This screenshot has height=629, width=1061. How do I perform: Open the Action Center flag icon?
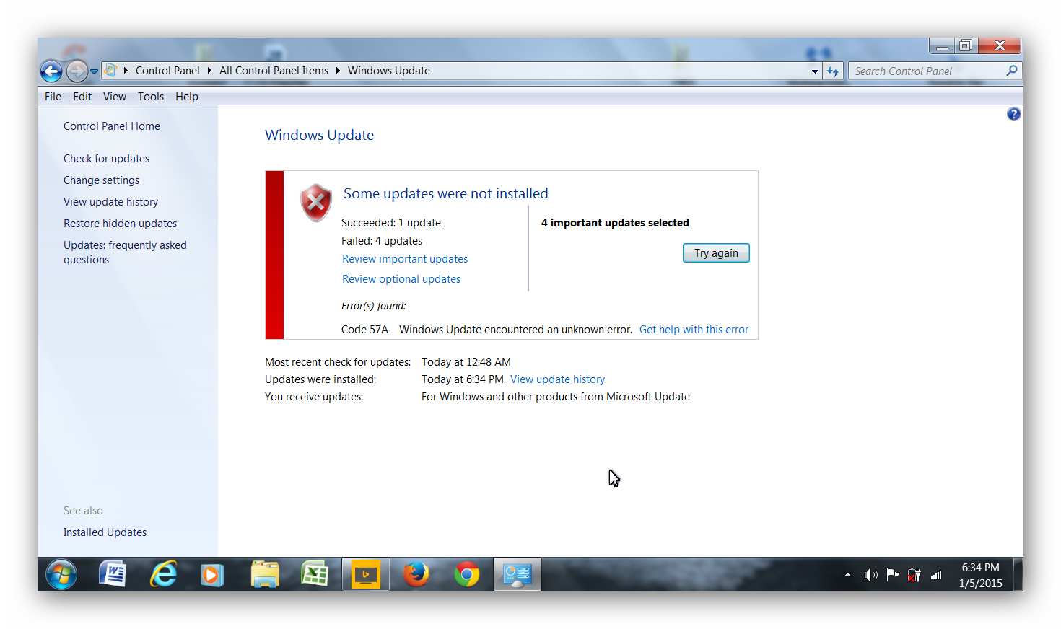(893, 575)
